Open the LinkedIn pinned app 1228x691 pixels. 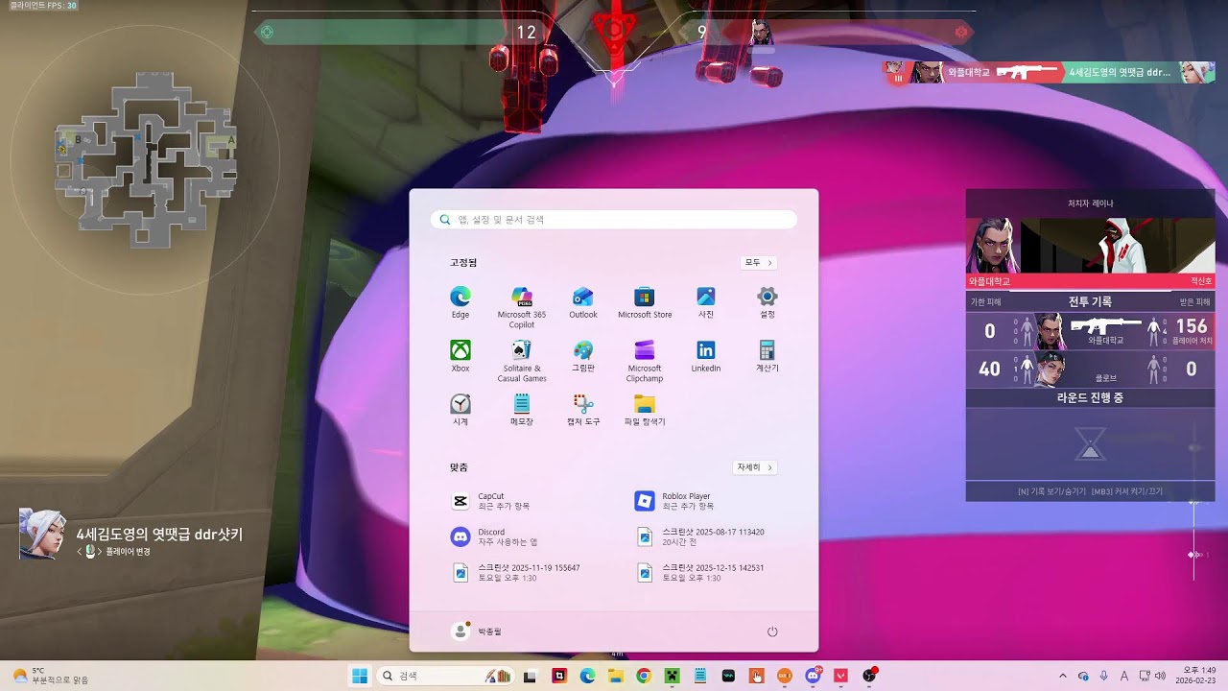[706, 356]
